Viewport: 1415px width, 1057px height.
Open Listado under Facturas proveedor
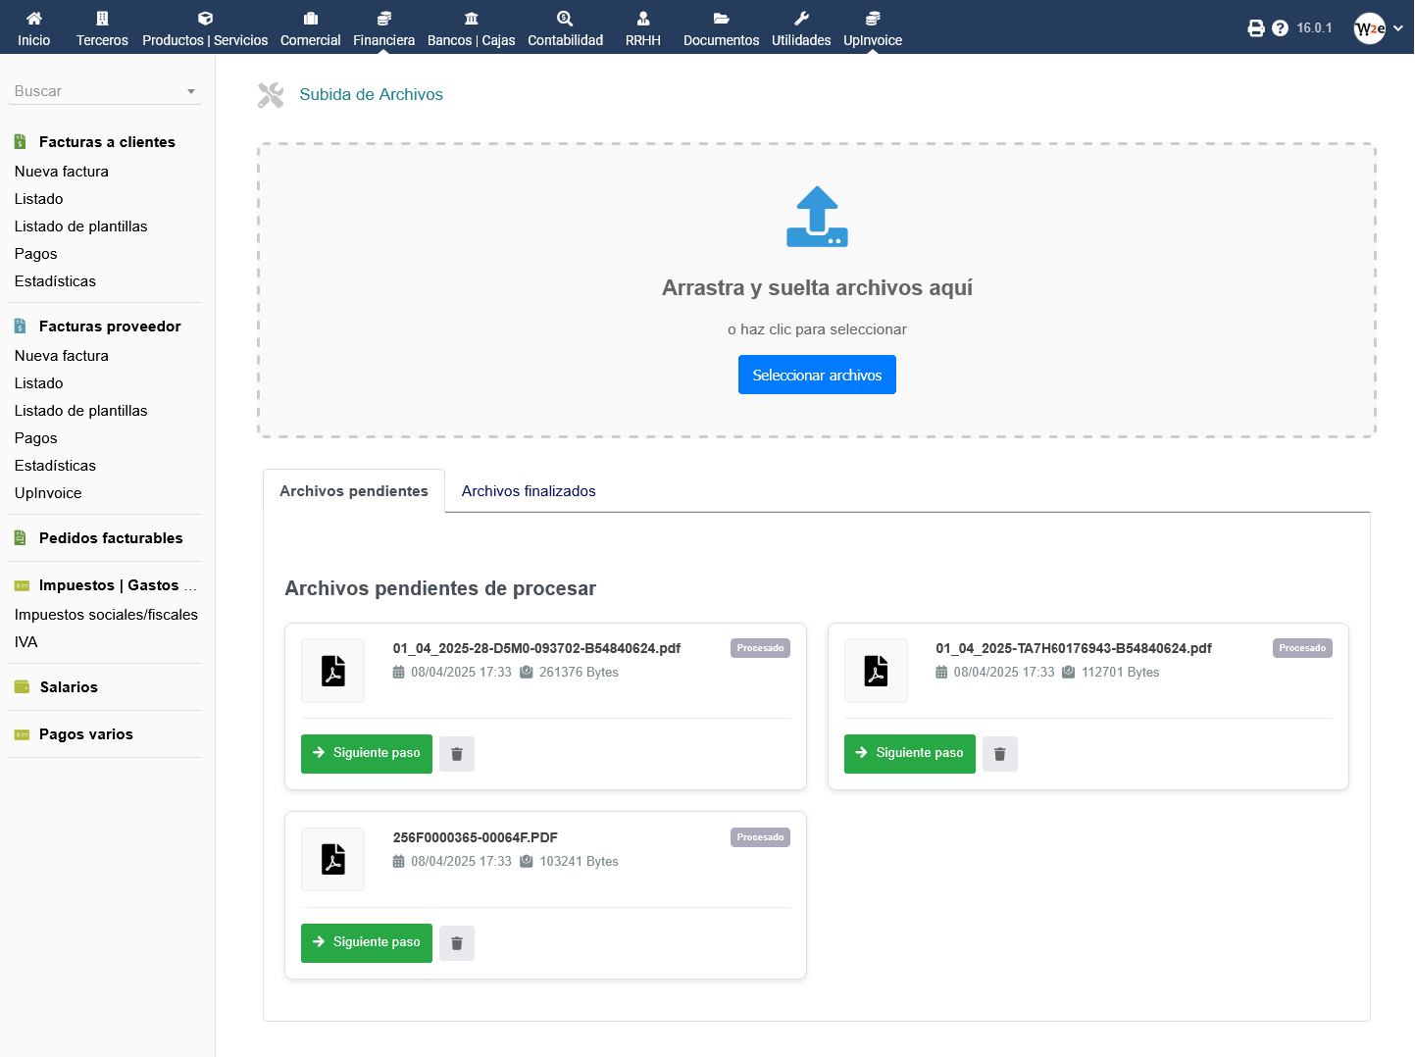pos(39,383)
